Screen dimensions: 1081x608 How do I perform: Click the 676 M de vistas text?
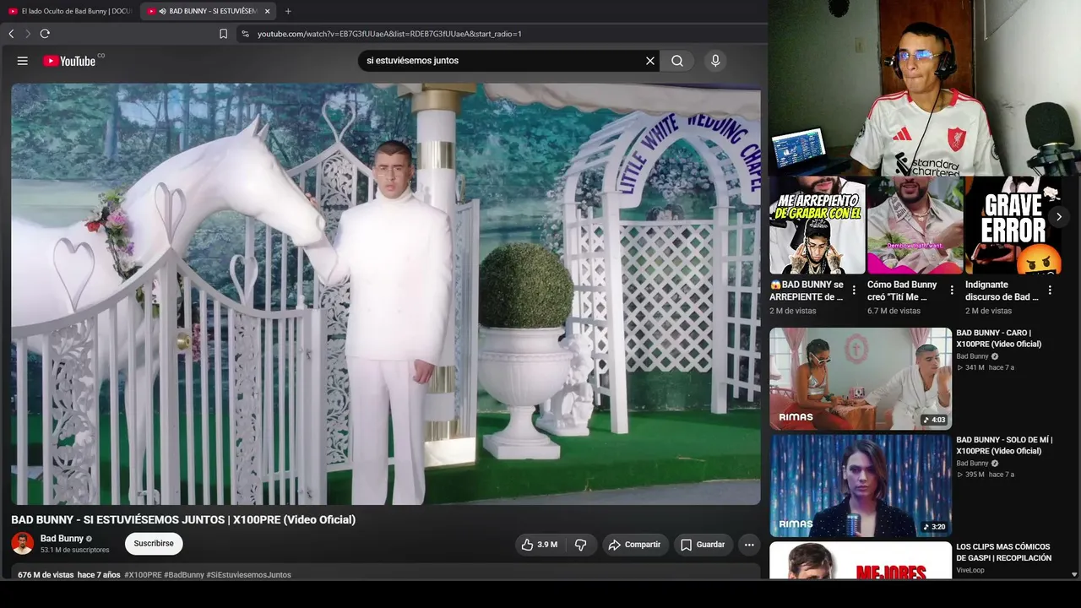pyautogui.click(x=46, y=575)
